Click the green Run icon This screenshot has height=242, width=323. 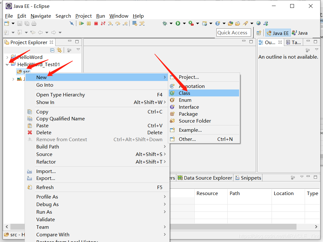tap(178, 23)
